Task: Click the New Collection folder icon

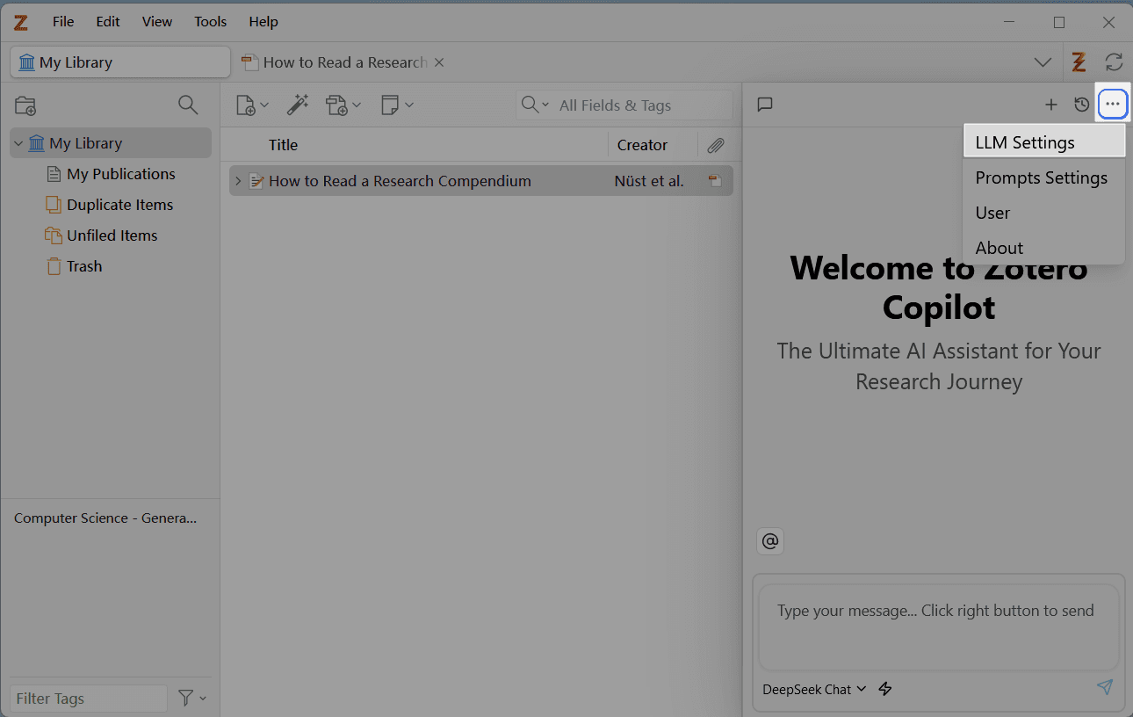Action: tap(25, 105)
